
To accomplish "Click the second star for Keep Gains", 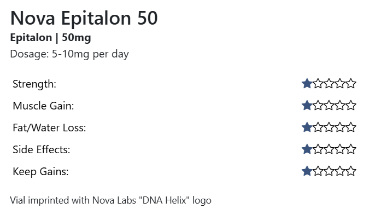I will point(318,171).
